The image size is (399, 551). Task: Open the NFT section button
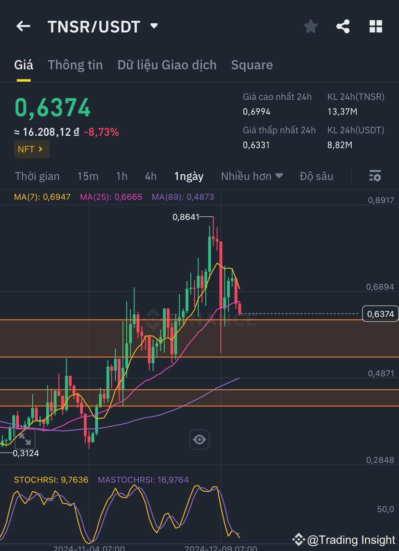[31, 149]
